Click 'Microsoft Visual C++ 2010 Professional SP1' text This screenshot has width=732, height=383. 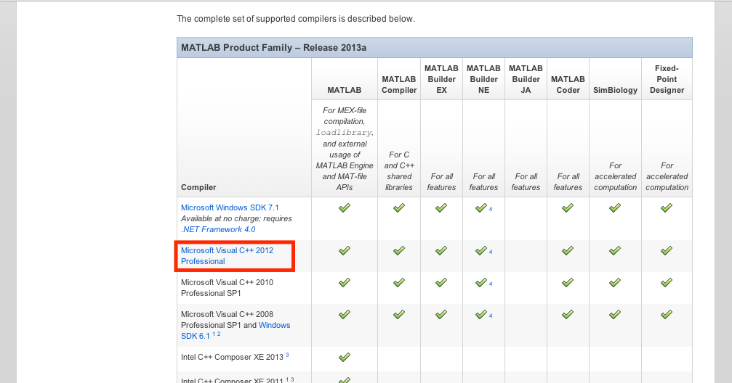[227, 287]
